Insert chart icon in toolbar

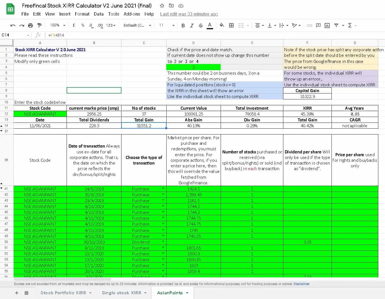(327, 25)
